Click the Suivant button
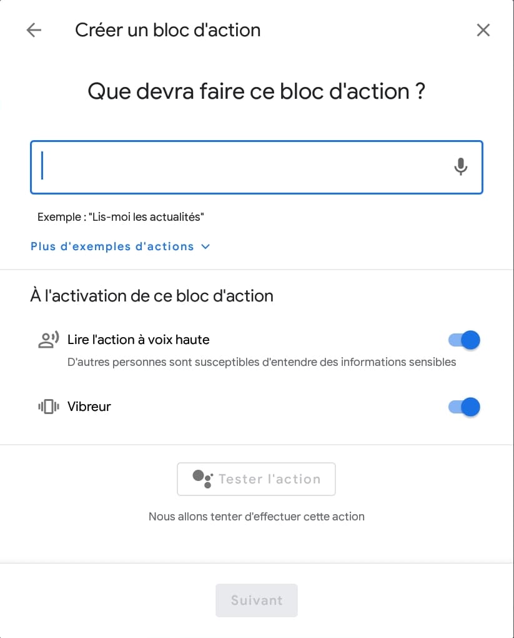514x638 pixels. (256, 600)
